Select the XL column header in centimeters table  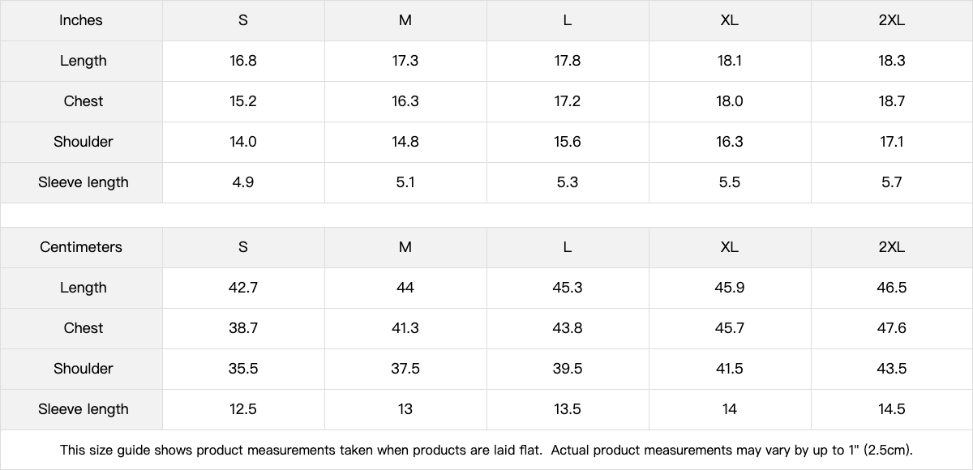[x=729, y=247]
